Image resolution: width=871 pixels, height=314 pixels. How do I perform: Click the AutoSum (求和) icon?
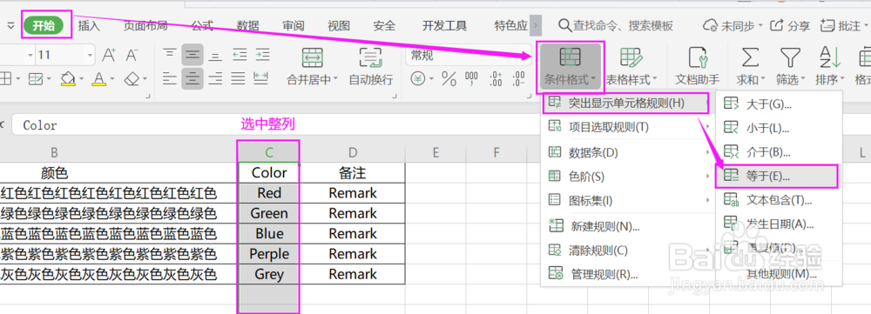point(750,57)
